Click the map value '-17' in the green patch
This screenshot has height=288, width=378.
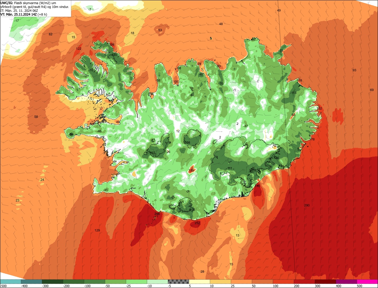click(x=17, y=21)
